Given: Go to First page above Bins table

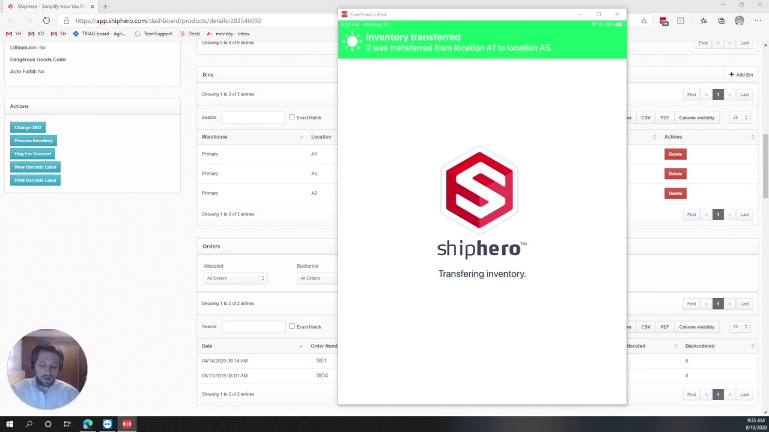Looking at the screenshot, I should pos(691,94).
